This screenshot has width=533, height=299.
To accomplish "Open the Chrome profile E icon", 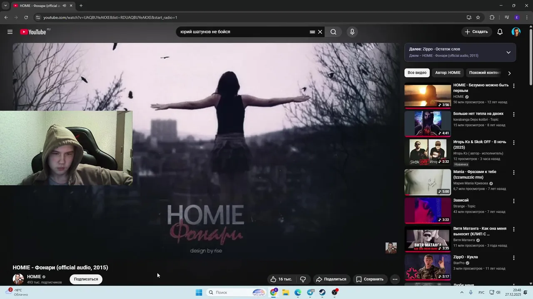I will pos(517,17).
